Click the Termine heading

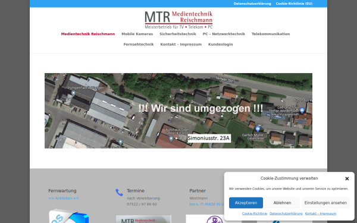136,191
